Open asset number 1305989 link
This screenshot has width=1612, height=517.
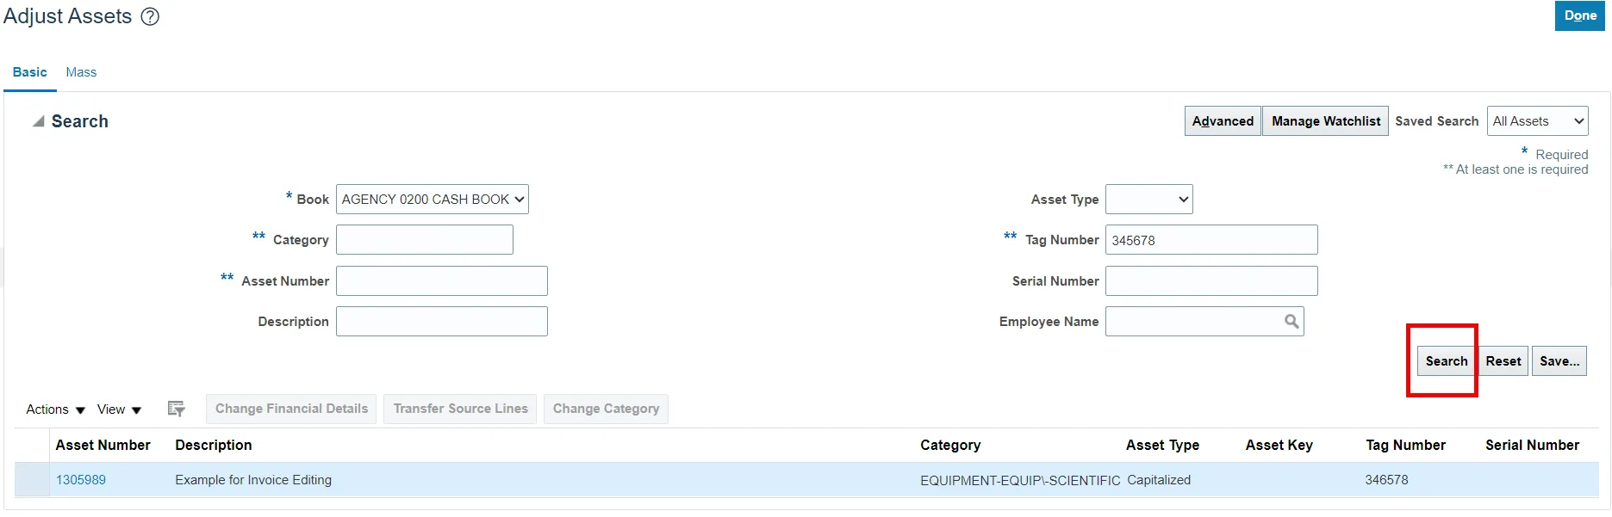81,480
